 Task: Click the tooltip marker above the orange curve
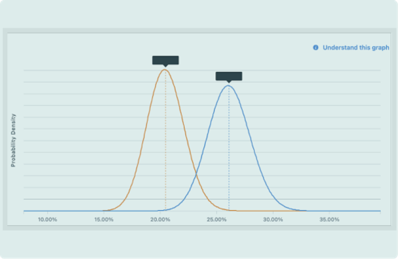point(165,61)
